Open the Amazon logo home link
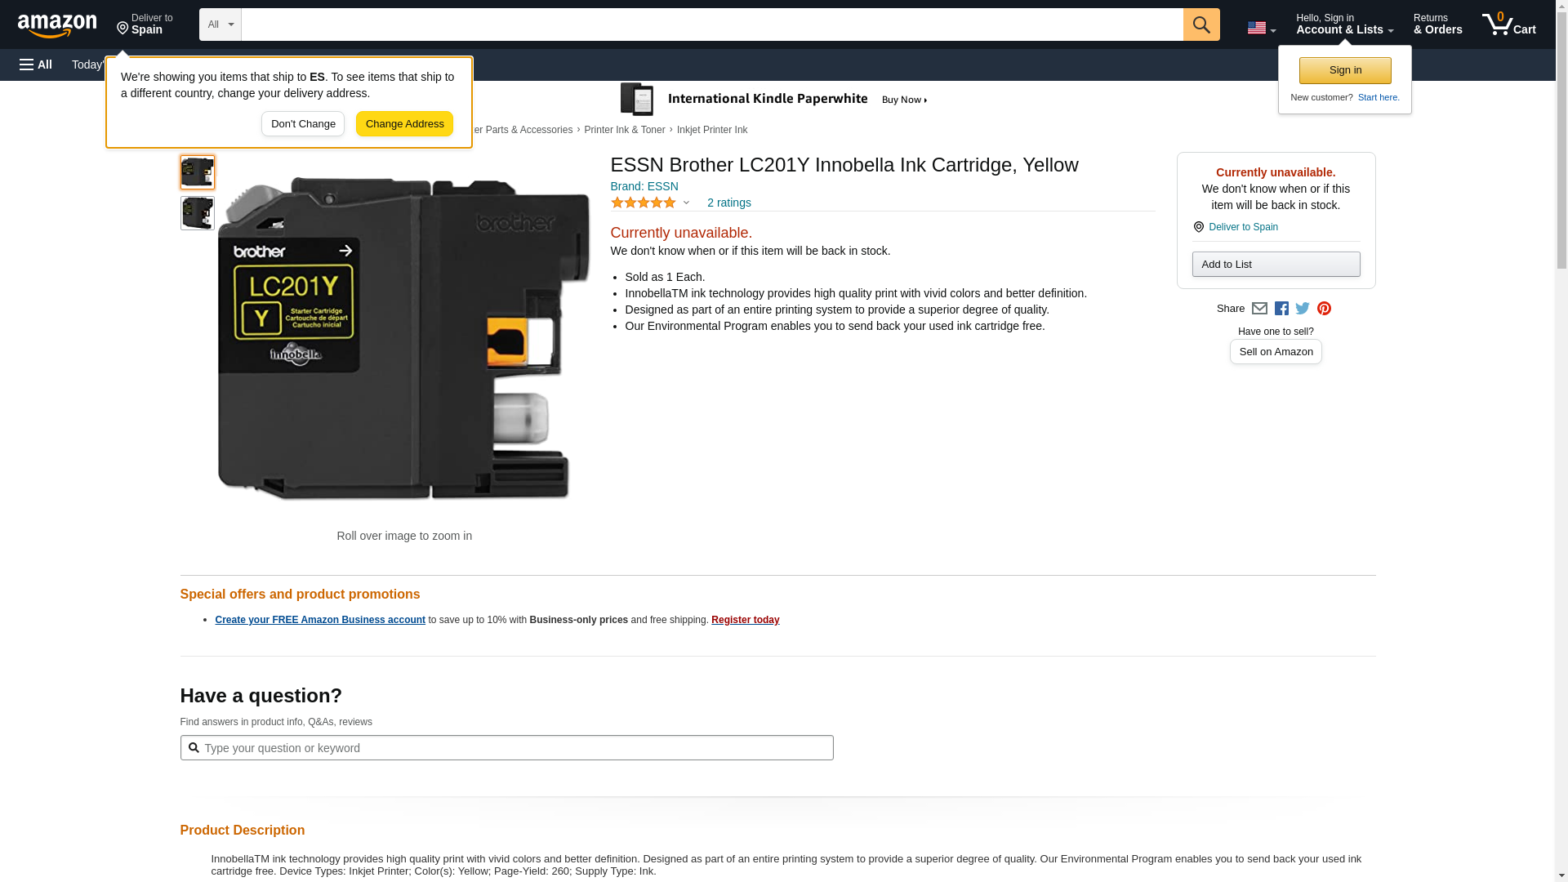 [x=57, y=25]
